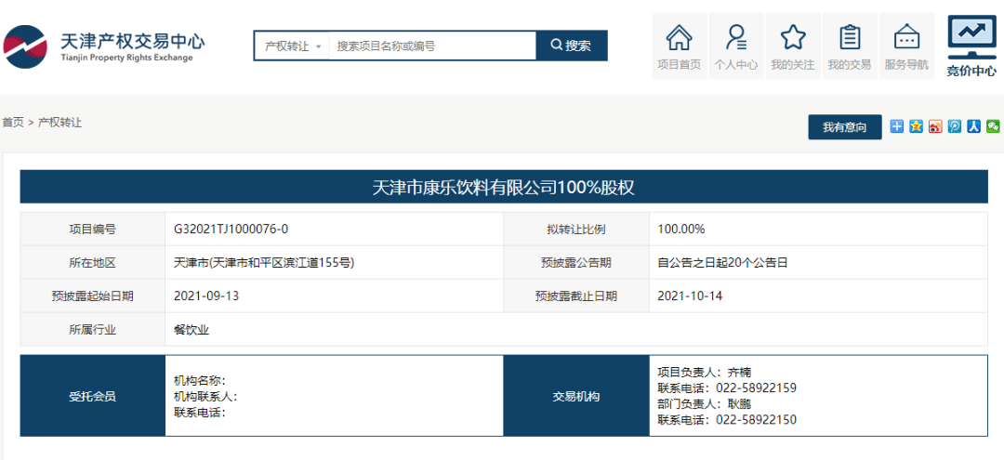This screenshot has height=460, width=1004.
Task: Click the 拟转让比例 label cell
Action: pos(576,229)
